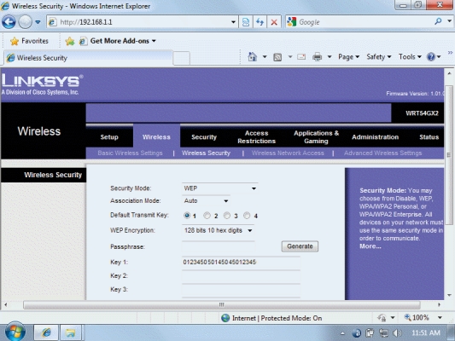Expand the Print options dropdown arrow
455x341 pixels.
point(330,57)
